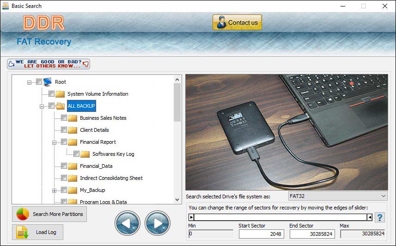Screen dimensions: 396x246
Task: Select Client Details label
Action: click(x=94, y=130)
